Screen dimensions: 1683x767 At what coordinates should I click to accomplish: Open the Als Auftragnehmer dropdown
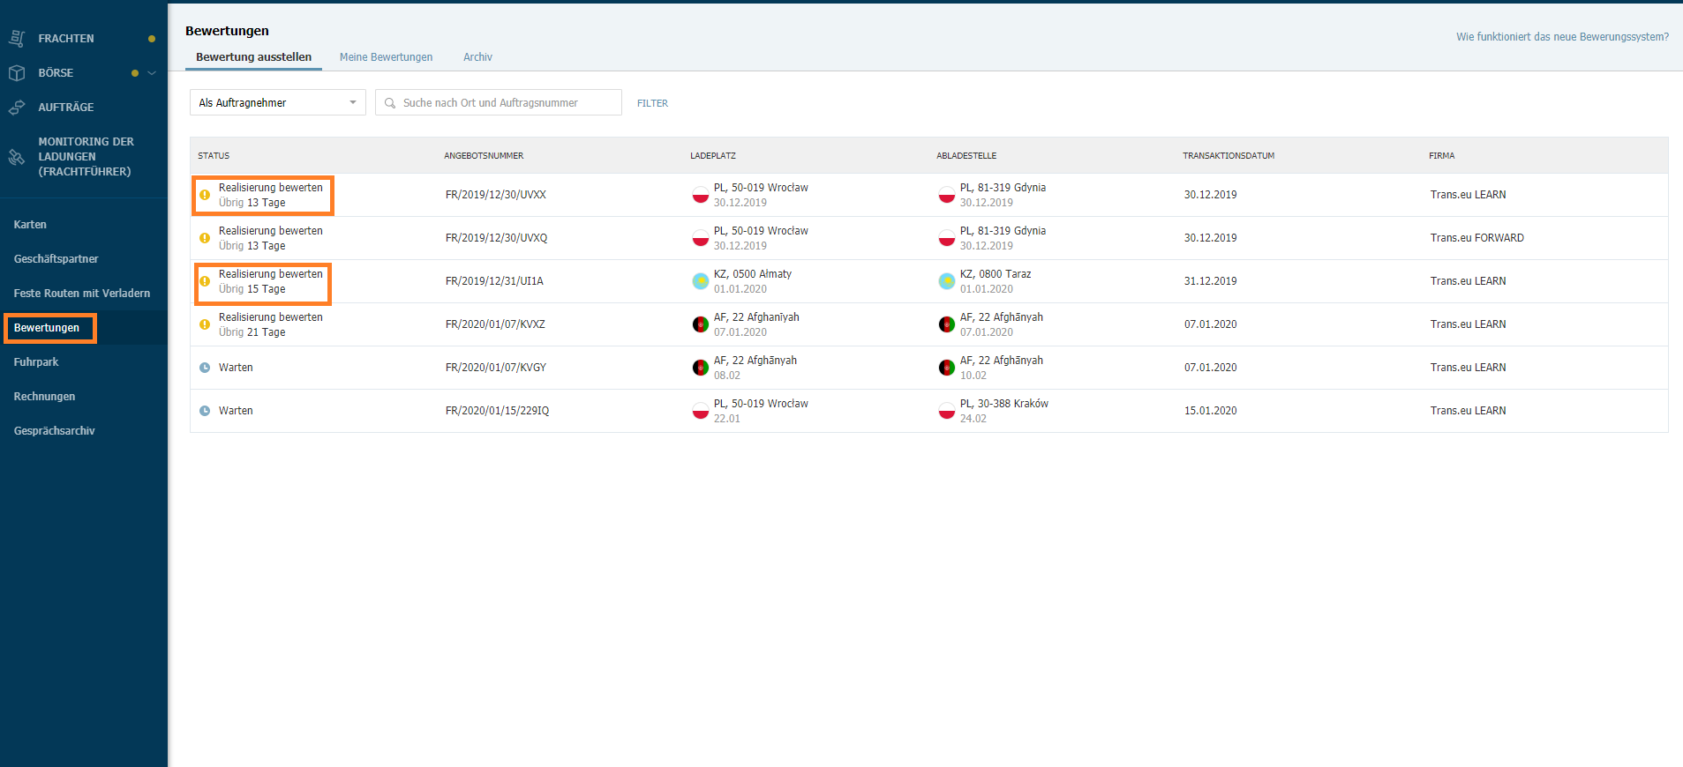[x=278, y=102]
